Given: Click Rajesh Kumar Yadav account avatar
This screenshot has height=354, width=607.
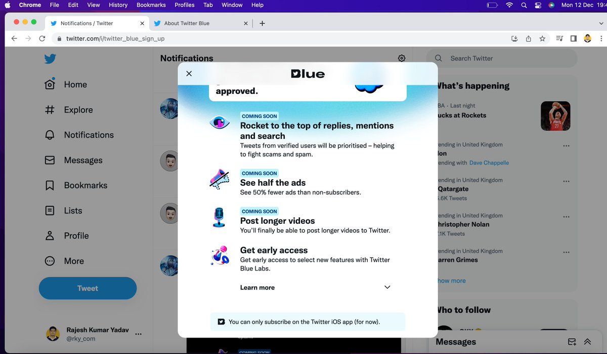Looking at the screenshot, I should click(53, 334).
